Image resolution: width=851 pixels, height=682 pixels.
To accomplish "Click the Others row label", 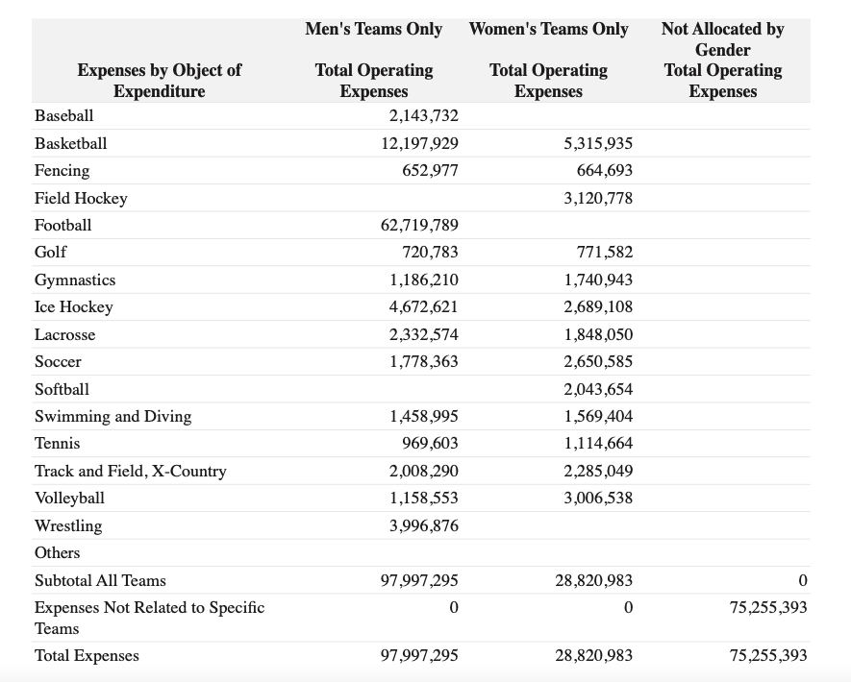I will pos(57,553).
